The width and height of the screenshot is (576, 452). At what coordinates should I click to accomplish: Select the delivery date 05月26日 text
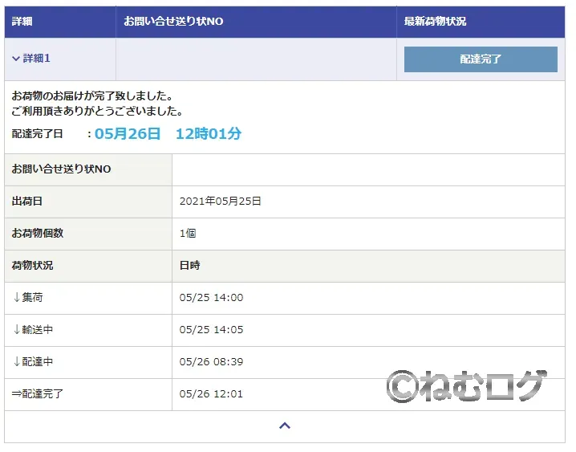[x=128, y=134]
